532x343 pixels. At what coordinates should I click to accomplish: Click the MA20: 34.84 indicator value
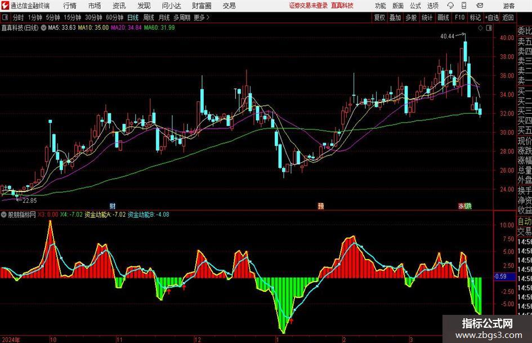[126, 28]
